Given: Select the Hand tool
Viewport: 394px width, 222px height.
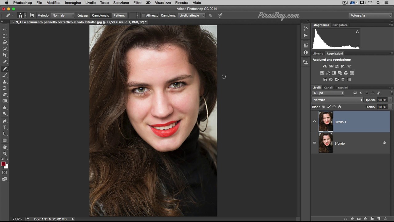Looking at the screenshot, I should [5, 147].
